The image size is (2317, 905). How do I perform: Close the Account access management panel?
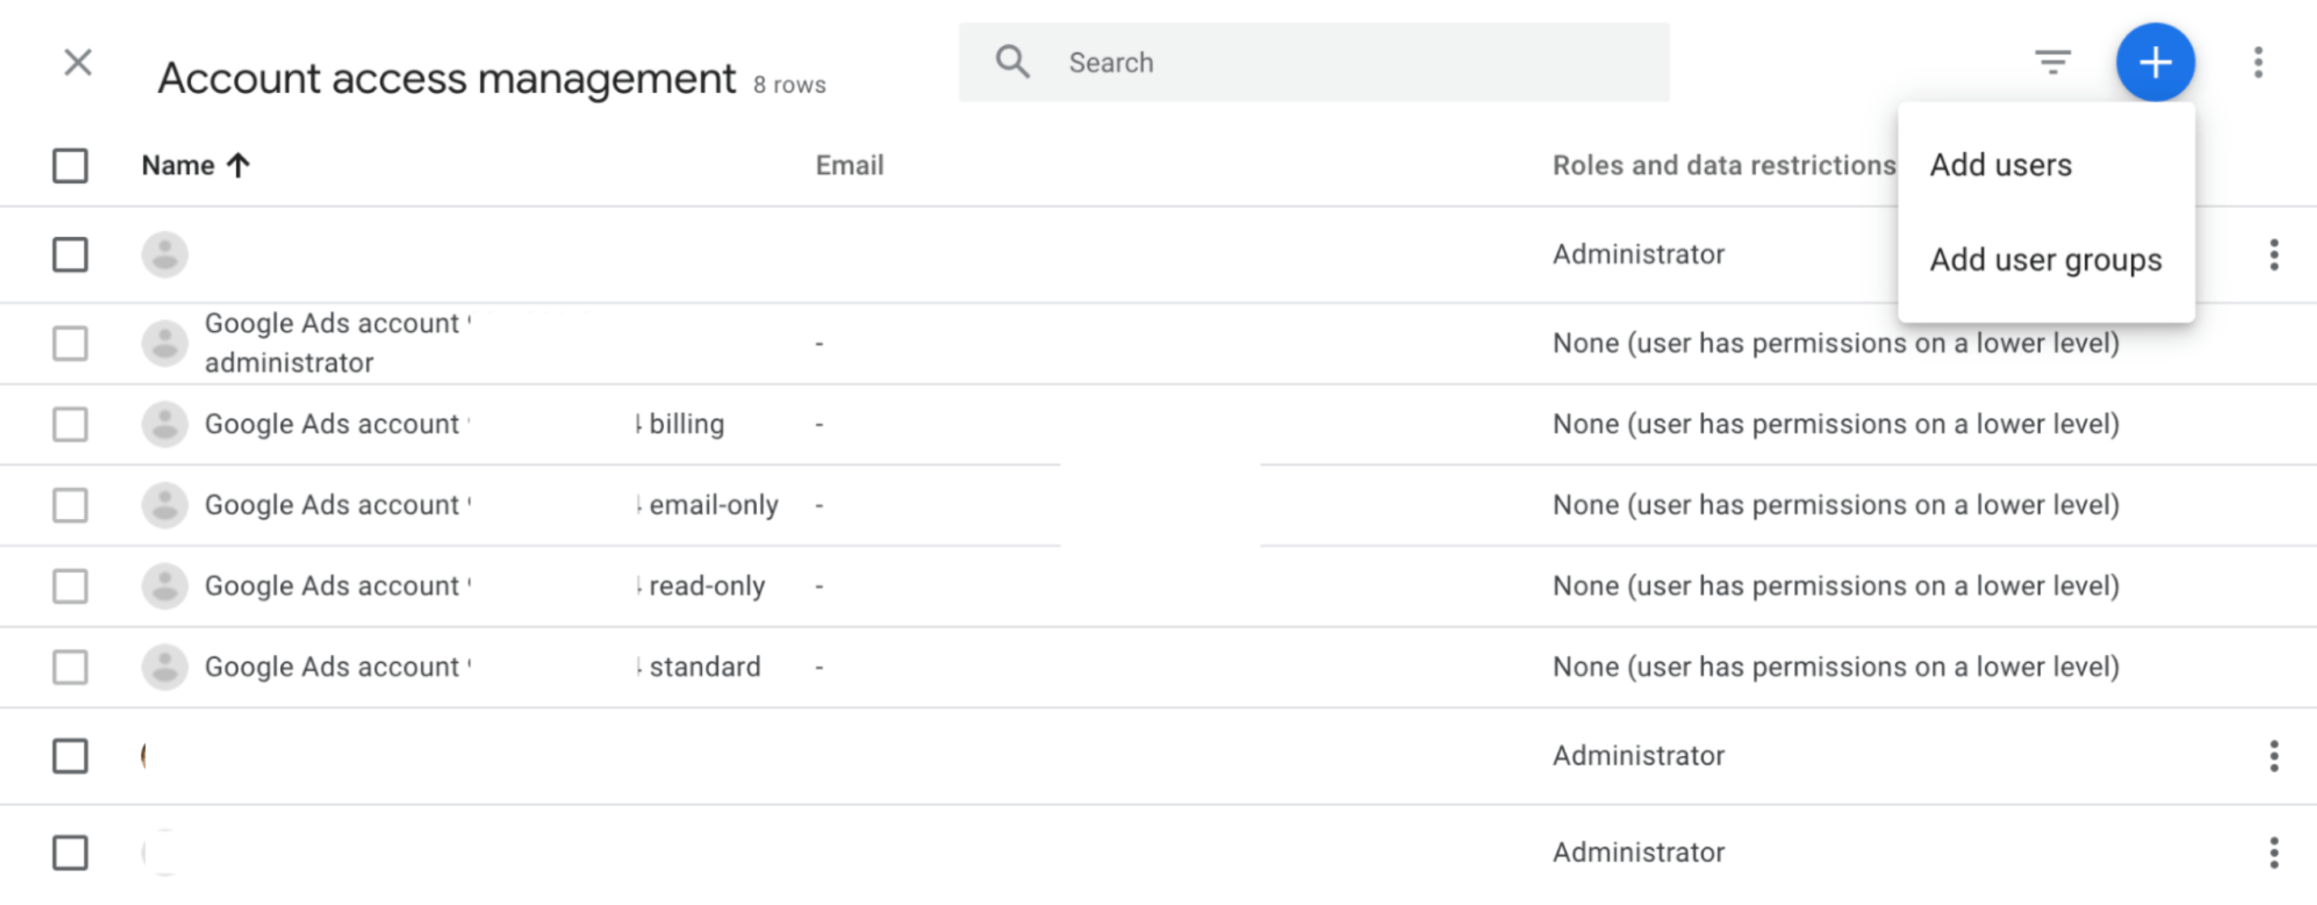point(79,63)
